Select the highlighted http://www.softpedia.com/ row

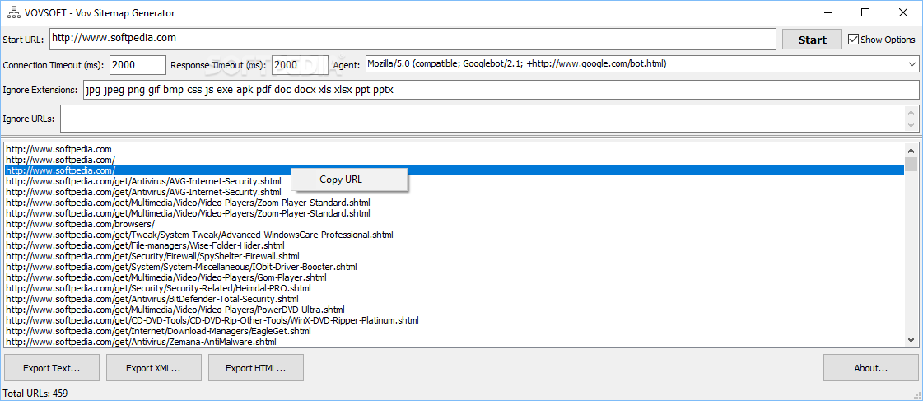(x=455, y=170)
